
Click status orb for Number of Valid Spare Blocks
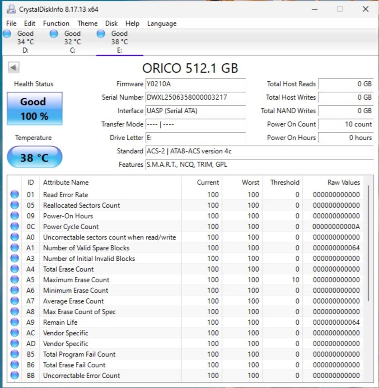tap(15, 248)
